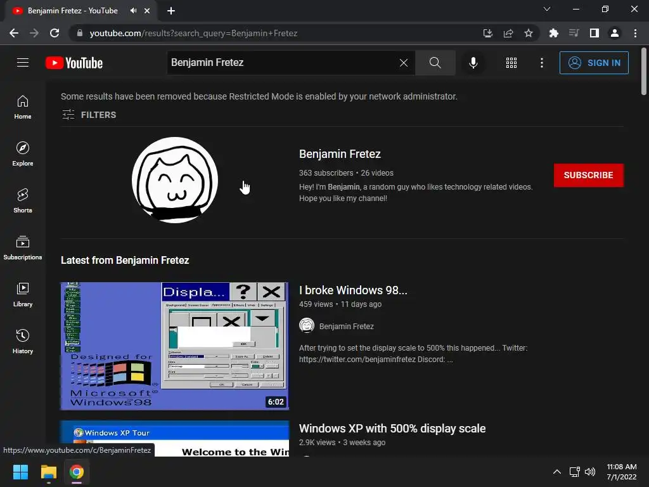Image resolution: width=649 pixels, height=487 pixels.
Task: Click the install app icon in address bar
Action: tap(488, 33)
